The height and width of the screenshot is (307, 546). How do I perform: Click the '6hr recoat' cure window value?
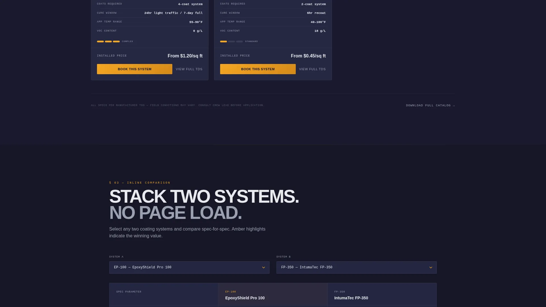click(316, 13)
